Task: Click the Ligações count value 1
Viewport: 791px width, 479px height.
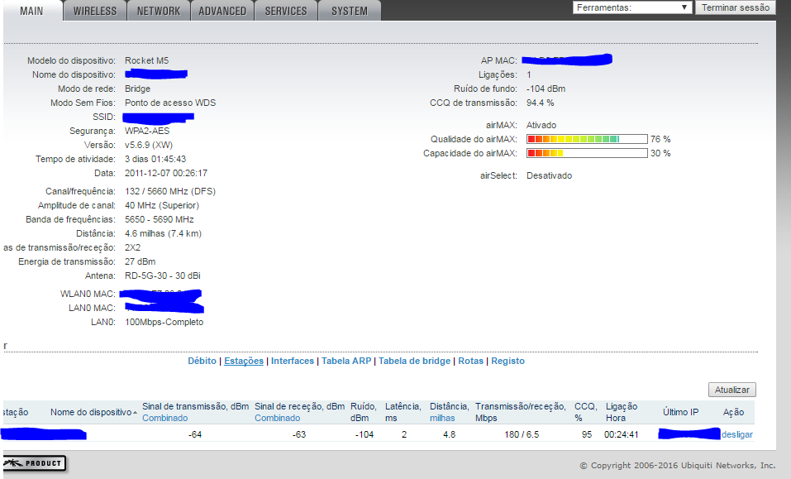Action: [x=529, y=74]
